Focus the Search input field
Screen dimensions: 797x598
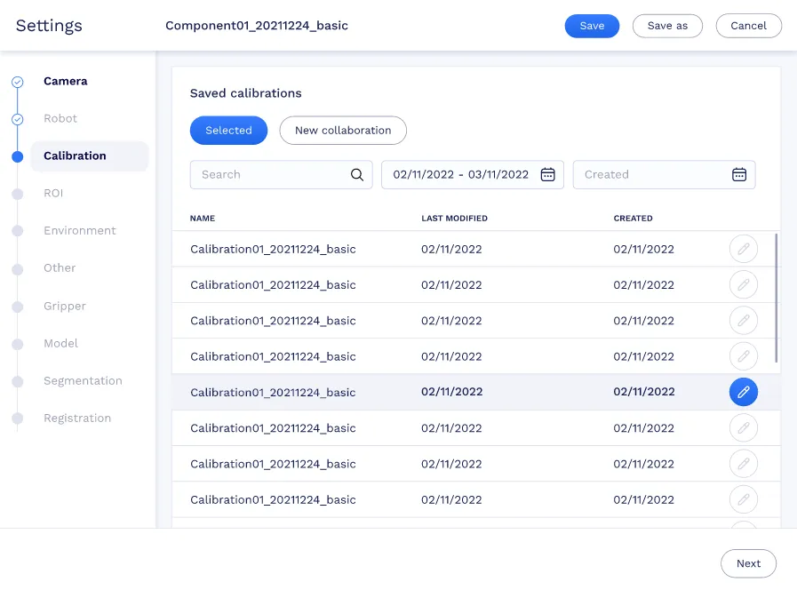(x=281, y=174)
